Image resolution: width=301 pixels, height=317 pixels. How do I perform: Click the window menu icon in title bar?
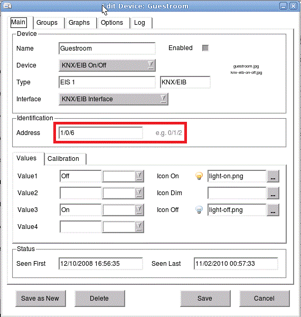click(x=8, y=6)
